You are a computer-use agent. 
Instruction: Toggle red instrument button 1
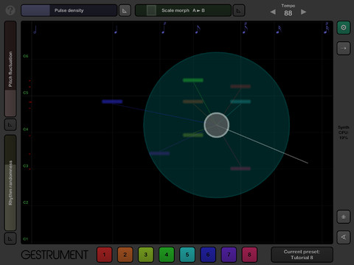104,255
